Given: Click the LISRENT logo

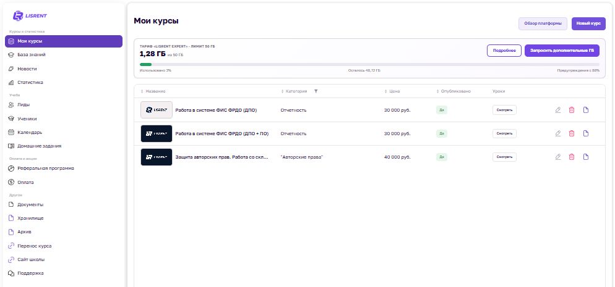Looking at the screenshot, I should click(30, 15).
